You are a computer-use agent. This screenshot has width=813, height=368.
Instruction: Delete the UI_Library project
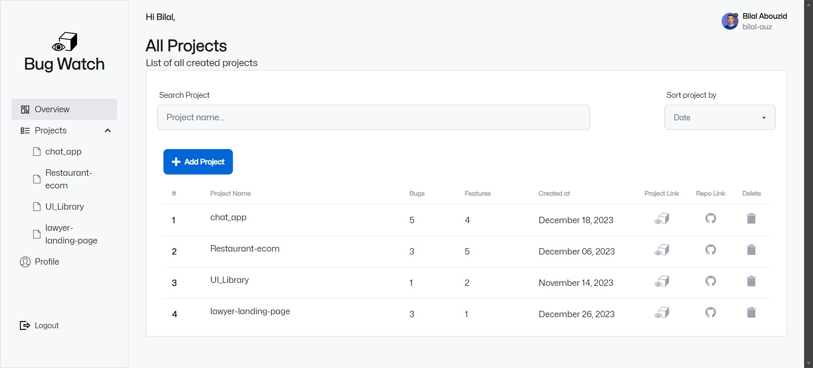pos(751,281)
